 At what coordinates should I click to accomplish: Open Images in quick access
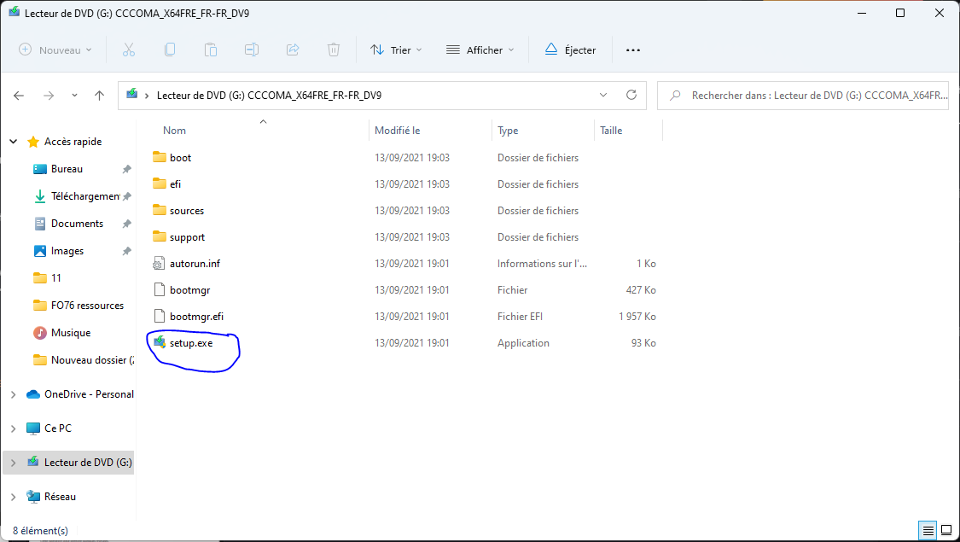click(x=67, y=251)
